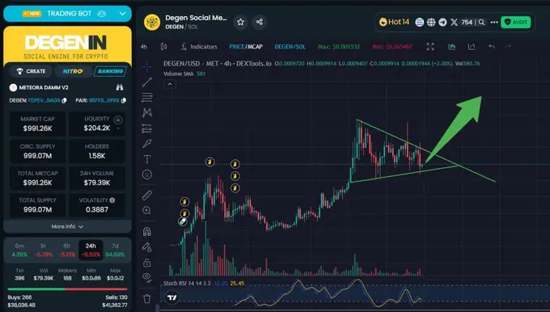The image size is (550, 312).
Task: Select the trend line drawing tool
Action: click(x=147, y=82)
